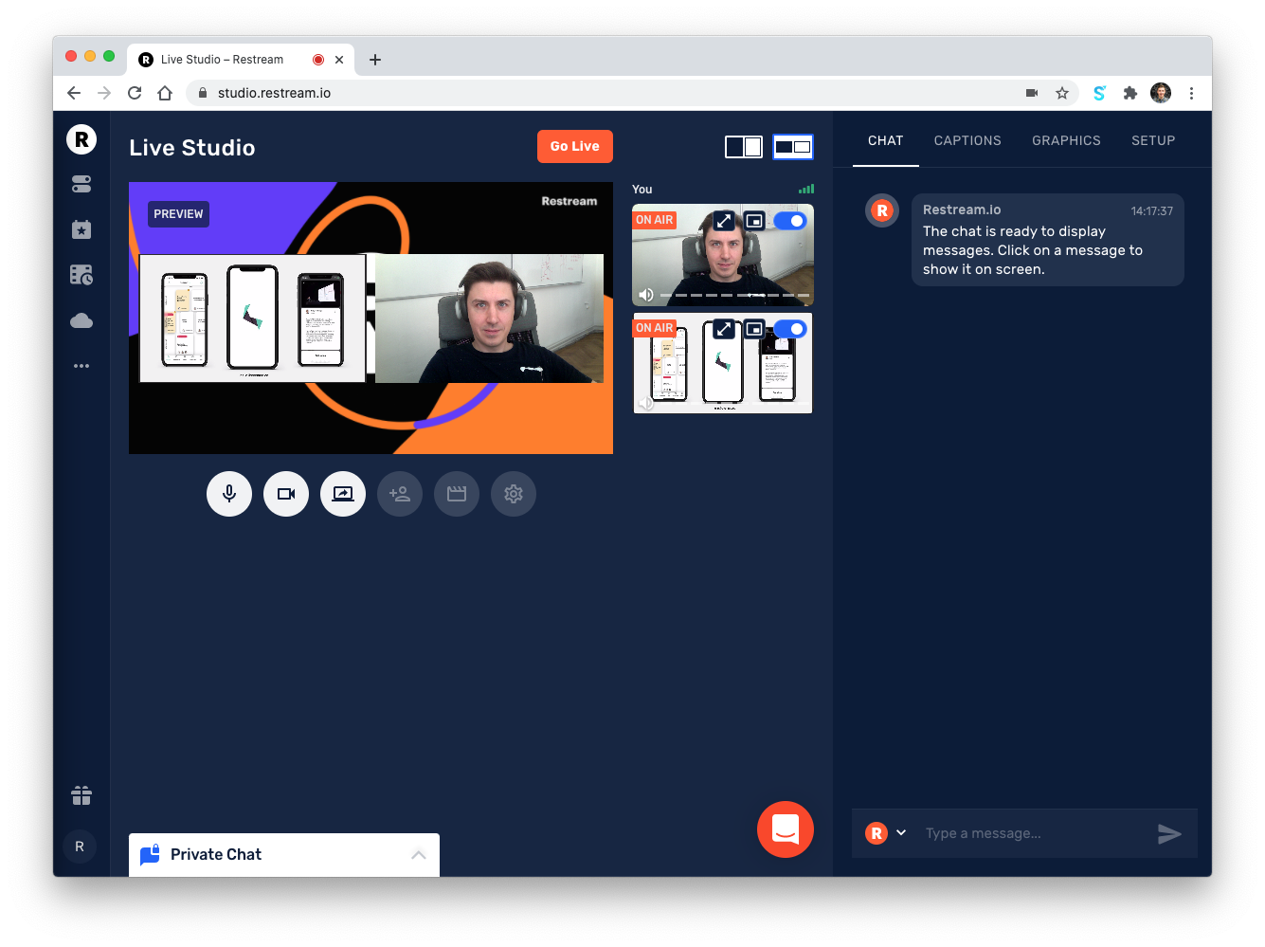Click the screen share button under the preview

click(343, 494)
